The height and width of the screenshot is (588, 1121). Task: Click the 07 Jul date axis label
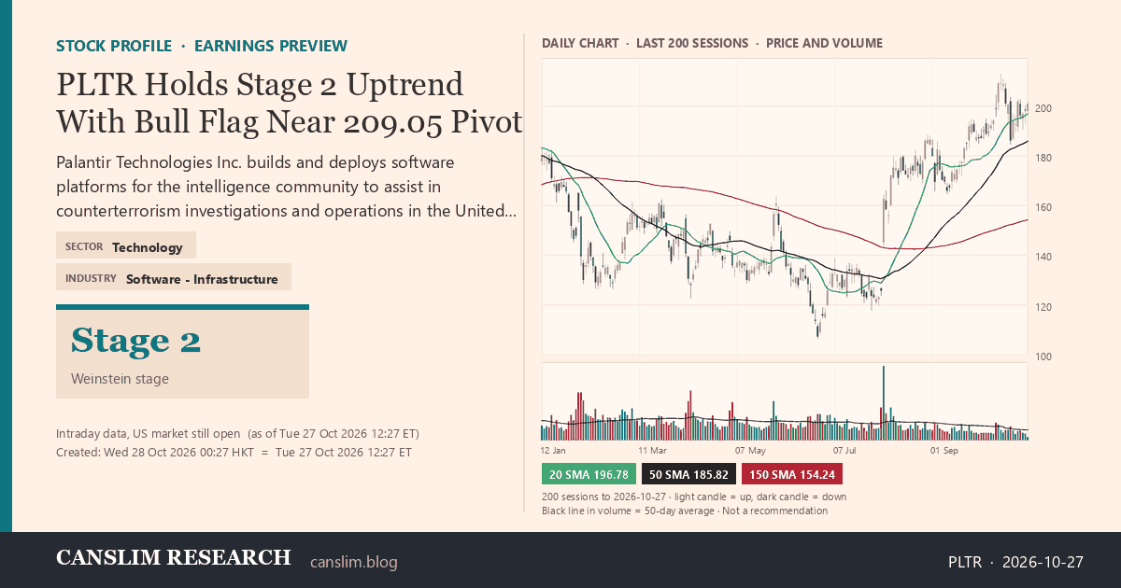(844, 451)
